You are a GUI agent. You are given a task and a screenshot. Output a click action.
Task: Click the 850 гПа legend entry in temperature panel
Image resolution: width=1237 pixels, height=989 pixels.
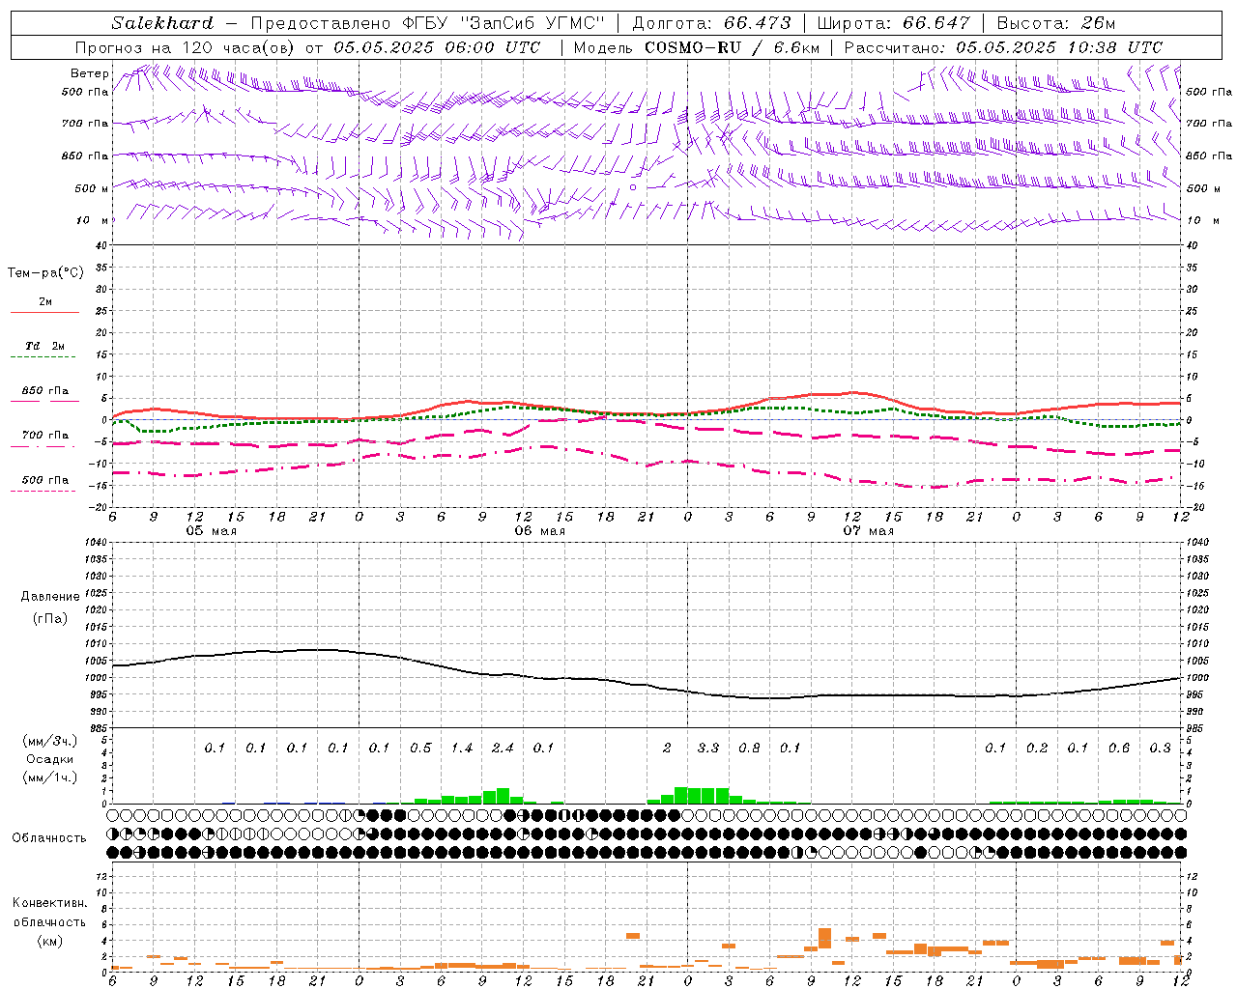(45, 391)
